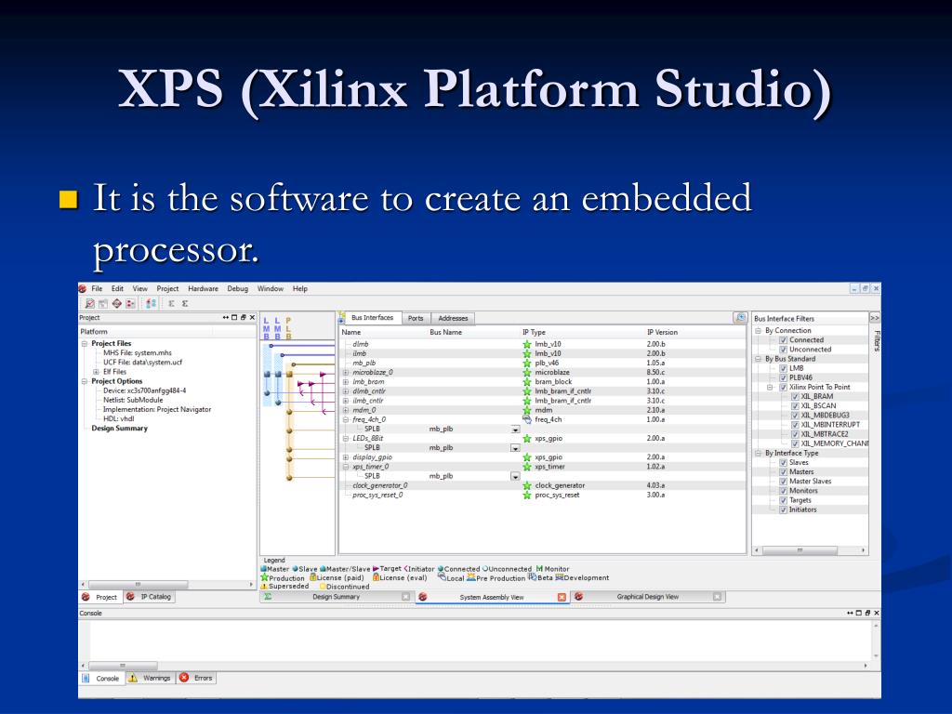Expand the lmb_bram row

346,382
